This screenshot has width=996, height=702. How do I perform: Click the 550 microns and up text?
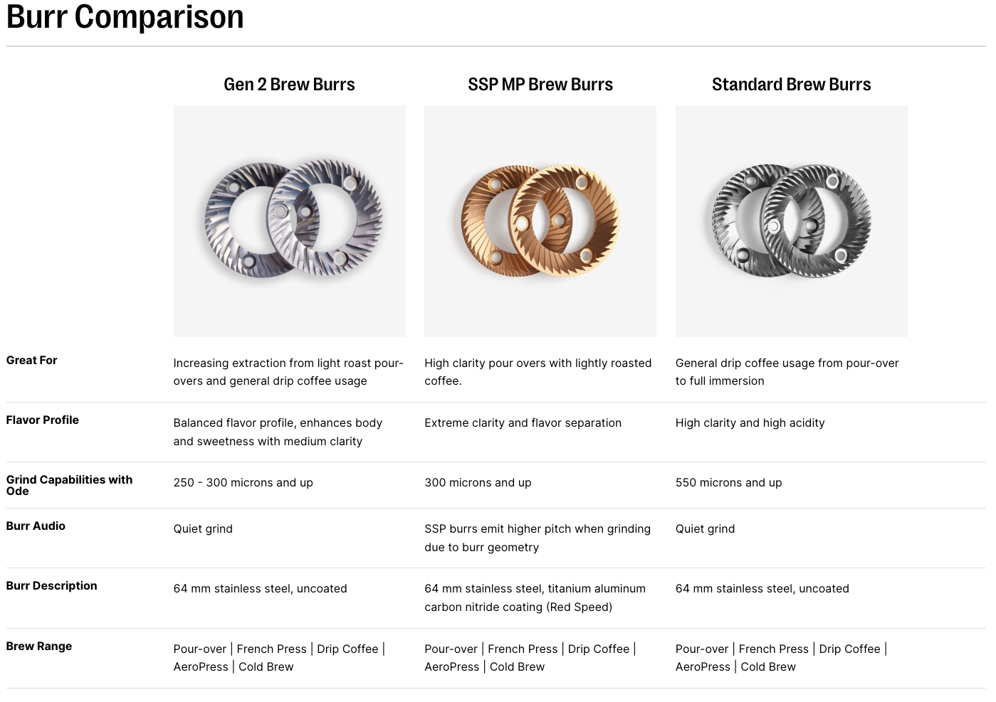[x=728, y=483]
